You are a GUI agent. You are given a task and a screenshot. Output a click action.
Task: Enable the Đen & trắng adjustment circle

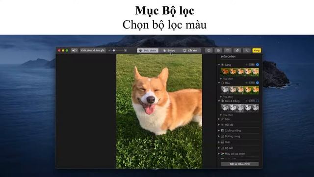tap(257, 101)
